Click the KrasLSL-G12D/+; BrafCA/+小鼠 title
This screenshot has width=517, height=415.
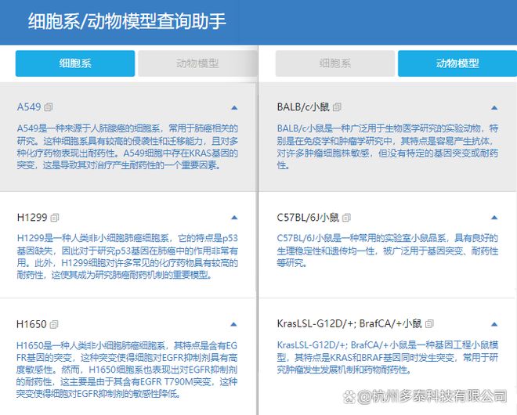pyautogui.click(x=349, y=323)
